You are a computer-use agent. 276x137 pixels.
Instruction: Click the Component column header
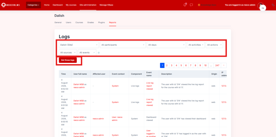[x=136, y=74]
